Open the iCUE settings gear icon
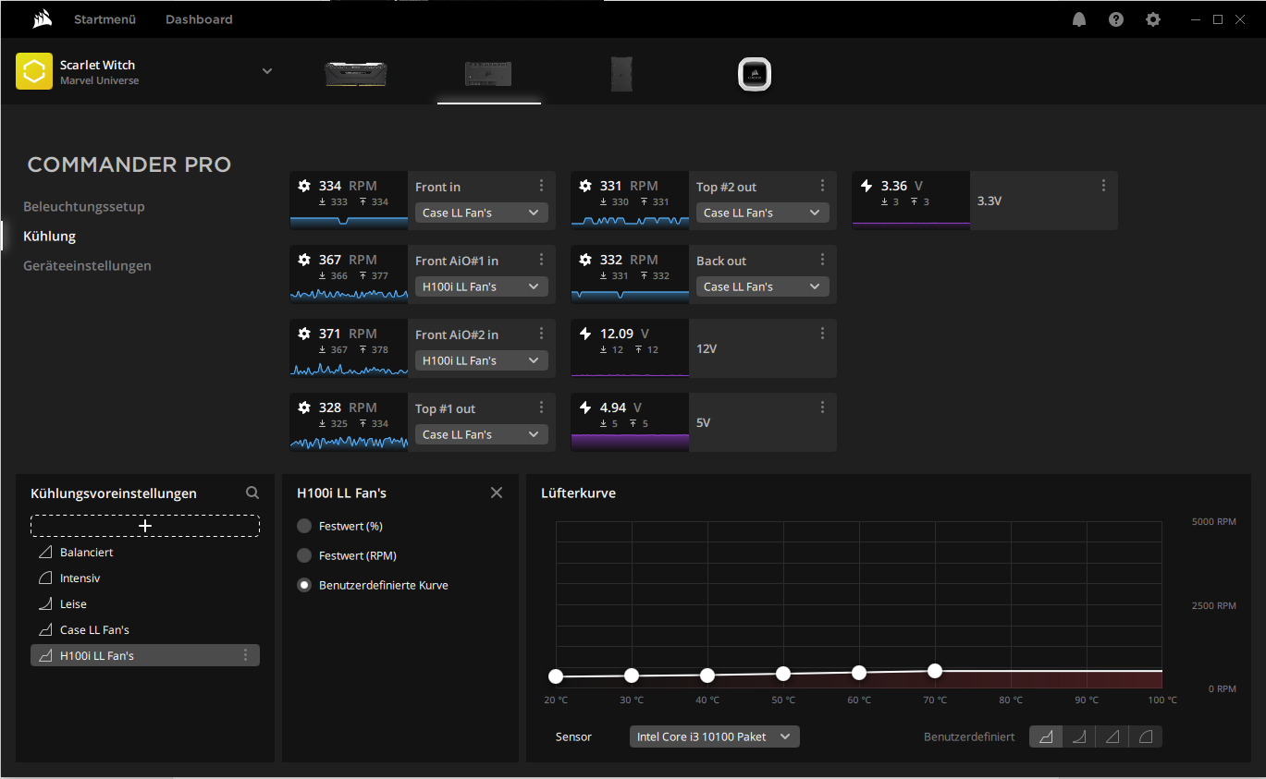The height and width of the screenshot is (779, 1266). point(1153,19)
